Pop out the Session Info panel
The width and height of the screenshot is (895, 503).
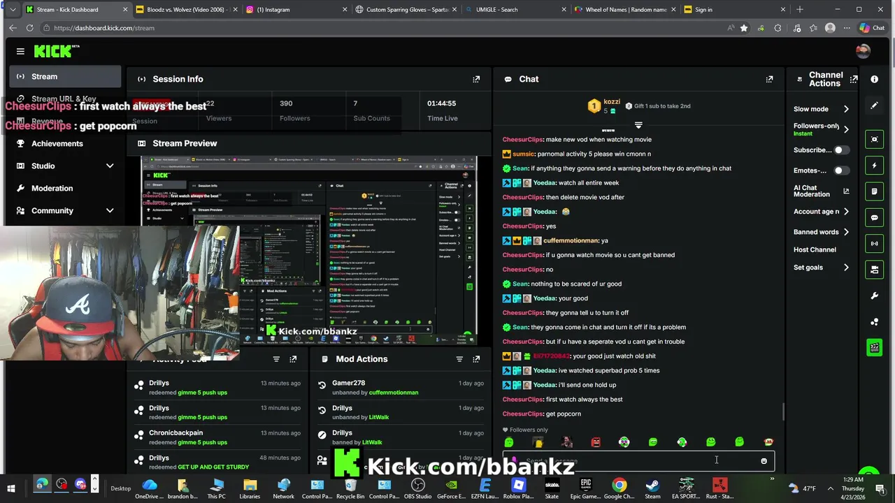pos(476,79)
